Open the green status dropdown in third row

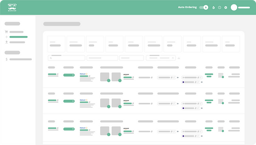click(69, 129)
